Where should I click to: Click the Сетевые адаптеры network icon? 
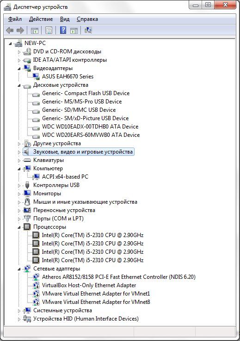[27, 269]
